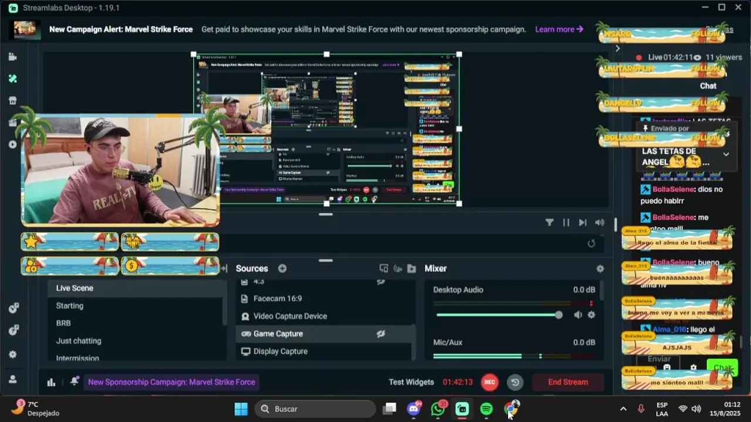Toggle recording with the REC button

(x=489, y=382)
